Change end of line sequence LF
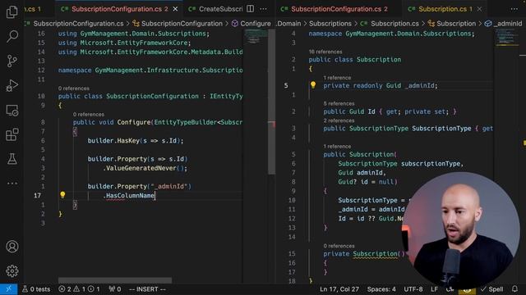 (x=434, y=289)
